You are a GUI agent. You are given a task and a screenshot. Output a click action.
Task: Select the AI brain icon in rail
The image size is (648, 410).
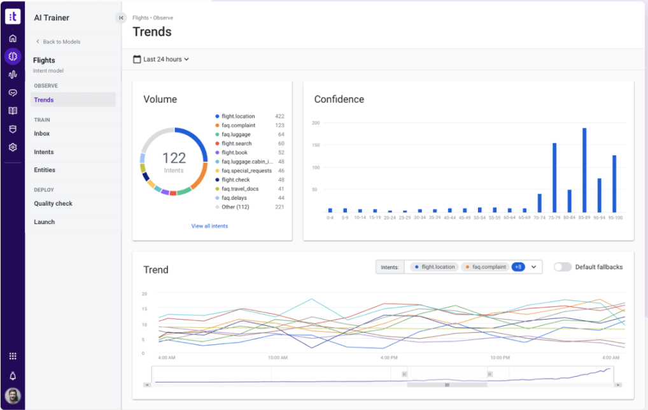(13, 56)
